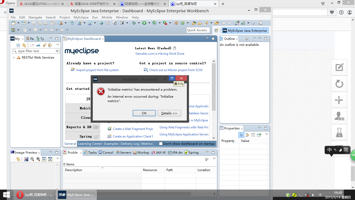Open the MyEclipse menu
Screen dimensions: 355x200
coord(81,17)
